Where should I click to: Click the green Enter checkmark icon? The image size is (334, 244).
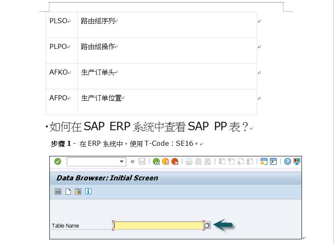click(x=58, y=161)
